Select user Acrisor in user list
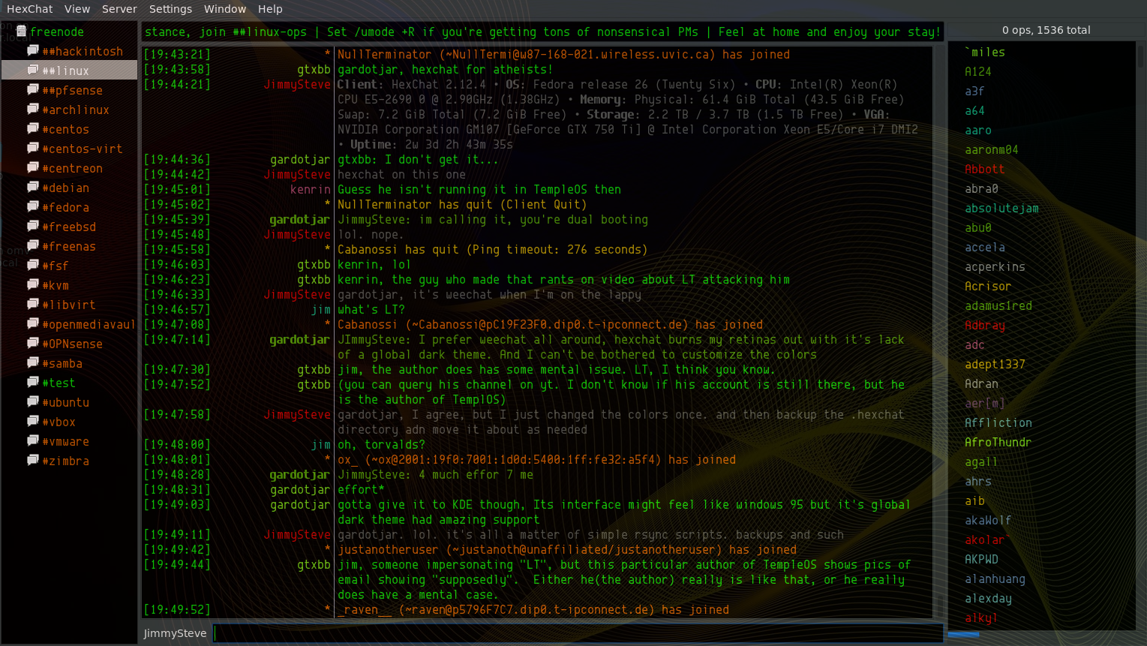Image resolution: width=1147 pixels, height=646 pixels. tap(988, 286)
